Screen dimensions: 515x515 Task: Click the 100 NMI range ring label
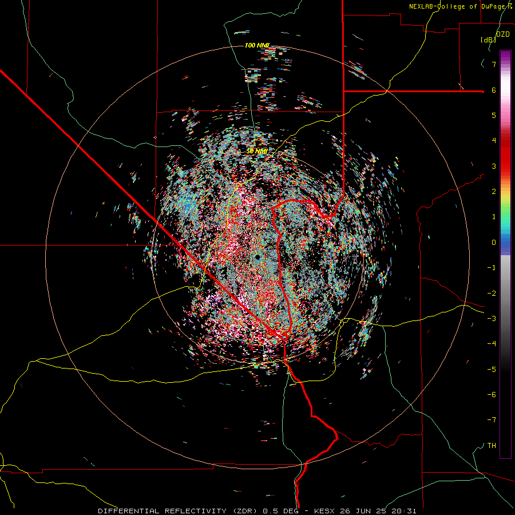pyautogui.click(x=257, y=45)
